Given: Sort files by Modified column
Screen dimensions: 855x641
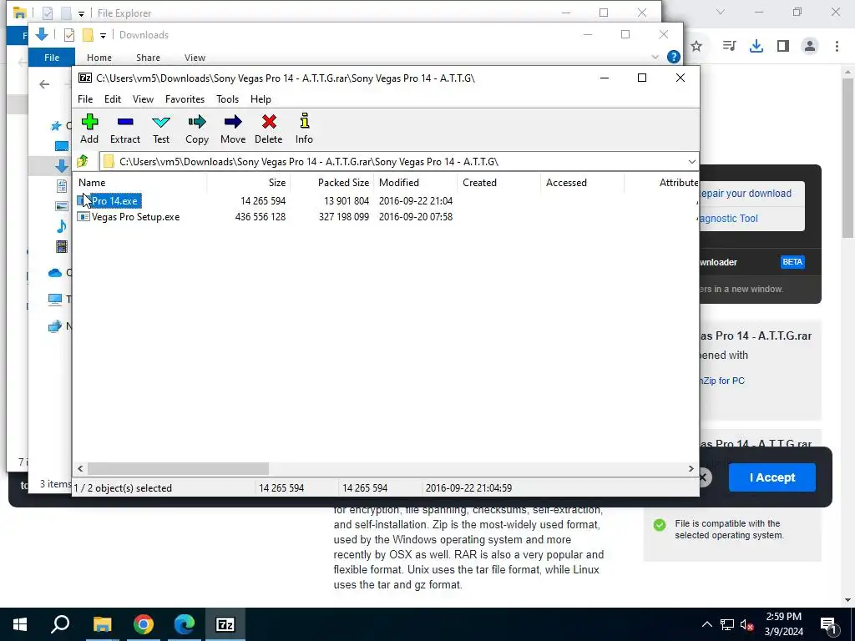Looking at the screenshot, I should click(416, 183).
